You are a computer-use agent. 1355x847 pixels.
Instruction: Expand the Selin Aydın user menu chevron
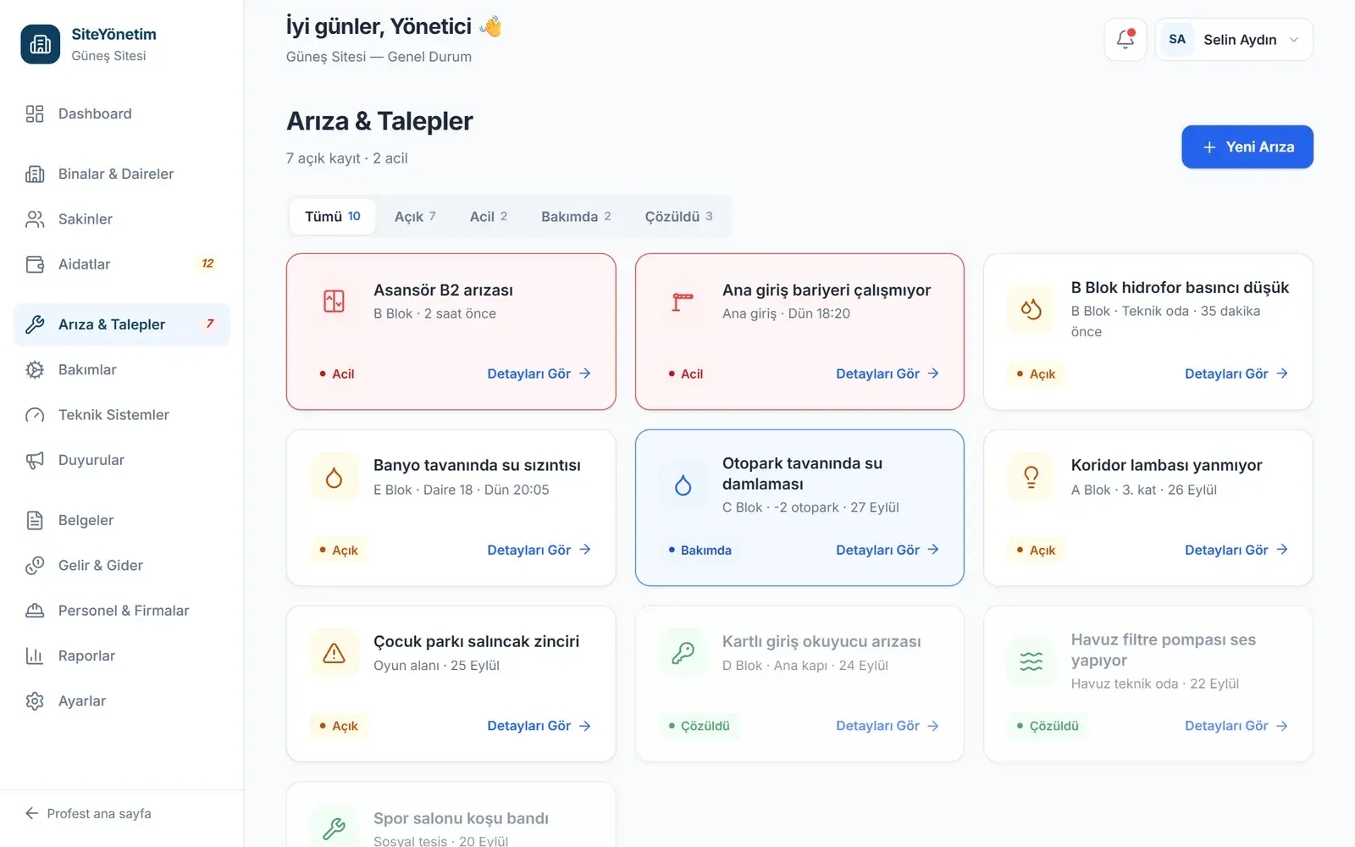click(1293, 40)
